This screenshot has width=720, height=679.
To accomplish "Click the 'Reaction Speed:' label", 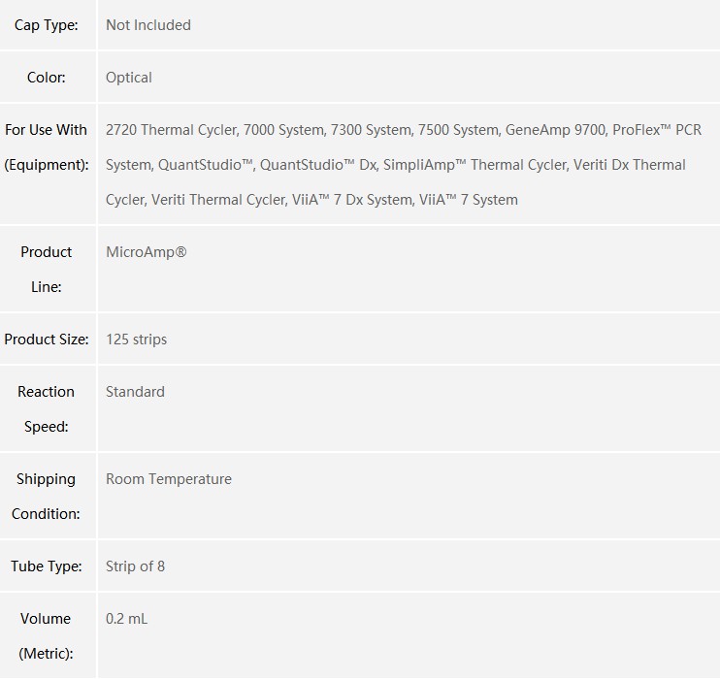I will tap(47, 408).
